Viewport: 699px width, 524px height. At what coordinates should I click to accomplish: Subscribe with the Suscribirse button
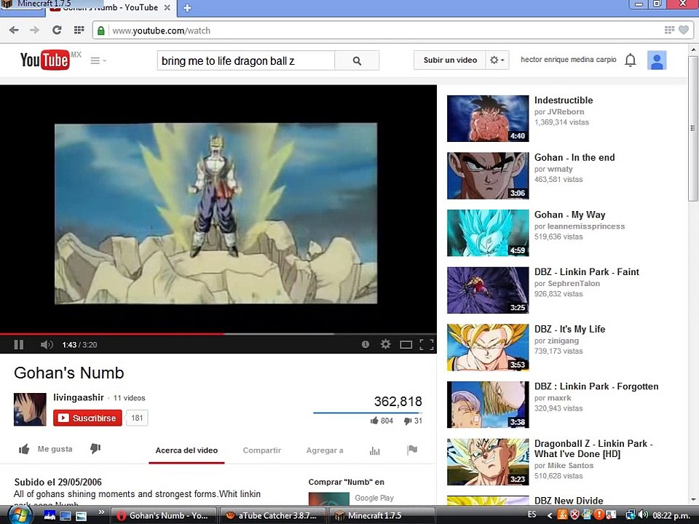click(87, 418)
